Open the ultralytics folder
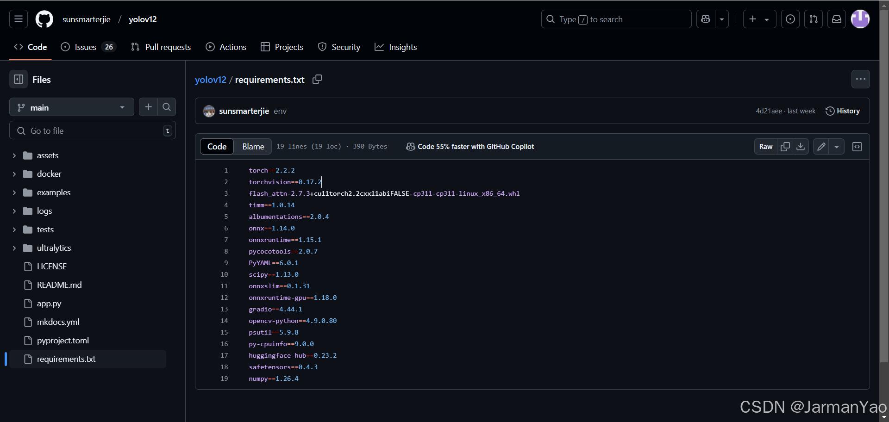This screenshot has height=422, width=889. tap(54, 248)
